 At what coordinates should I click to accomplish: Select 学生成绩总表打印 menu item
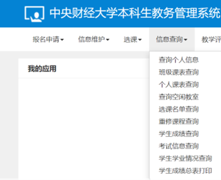click(x=186, y=171)
